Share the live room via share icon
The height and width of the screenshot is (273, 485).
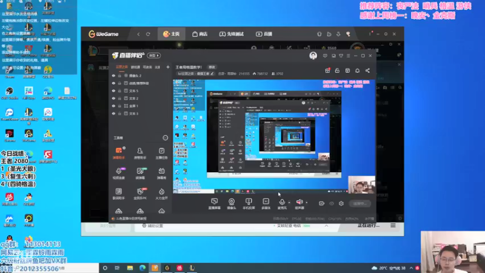pos(367,70)
